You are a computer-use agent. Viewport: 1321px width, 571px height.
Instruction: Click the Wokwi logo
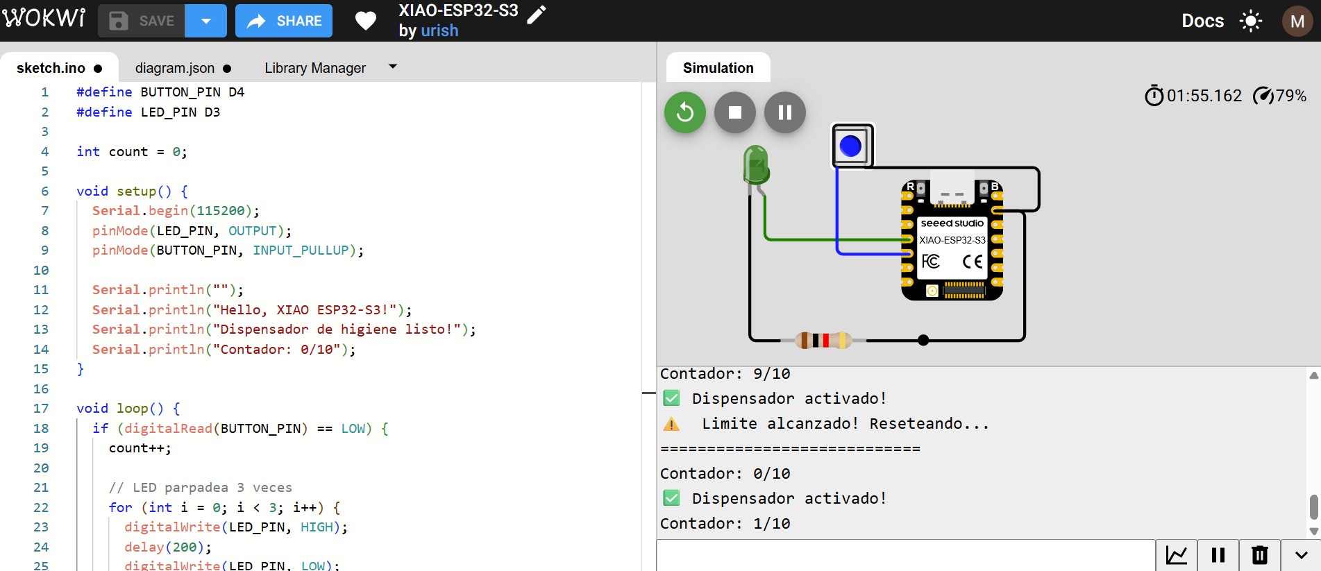44,18
